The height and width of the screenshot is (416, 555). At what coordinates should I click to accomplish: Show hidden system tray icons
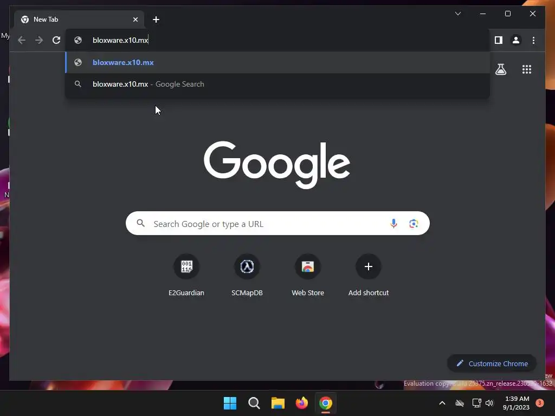[442, 403]
